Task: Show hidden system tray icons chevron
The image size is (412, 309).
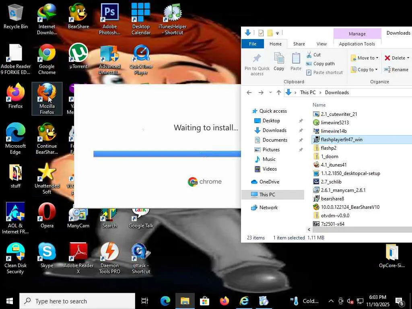Action: [x=331, y=301]
